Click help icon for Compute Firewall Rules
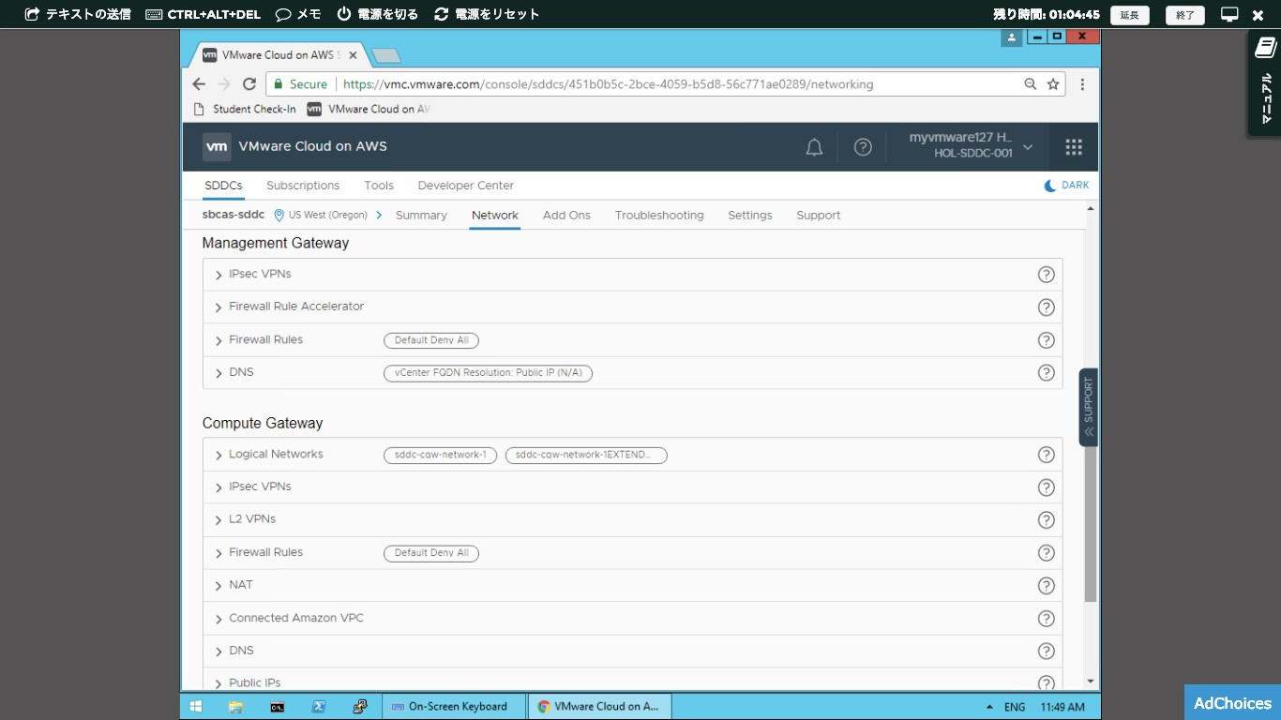Viewport: 1281px width, 720px height. [1046, 553]
